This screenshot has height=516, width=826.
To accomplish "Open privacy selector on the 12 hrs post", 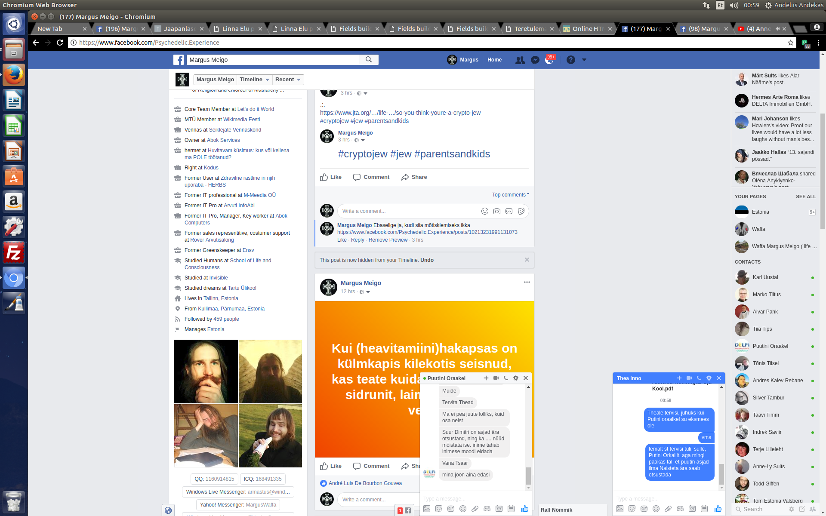I will coord(364,292).
